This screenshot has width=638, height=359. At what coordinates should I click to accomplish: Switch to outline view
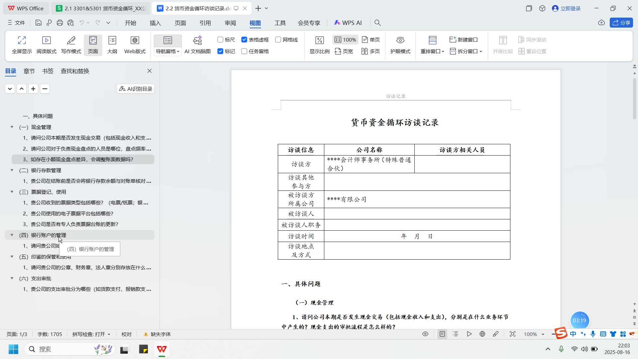[112, 45]
